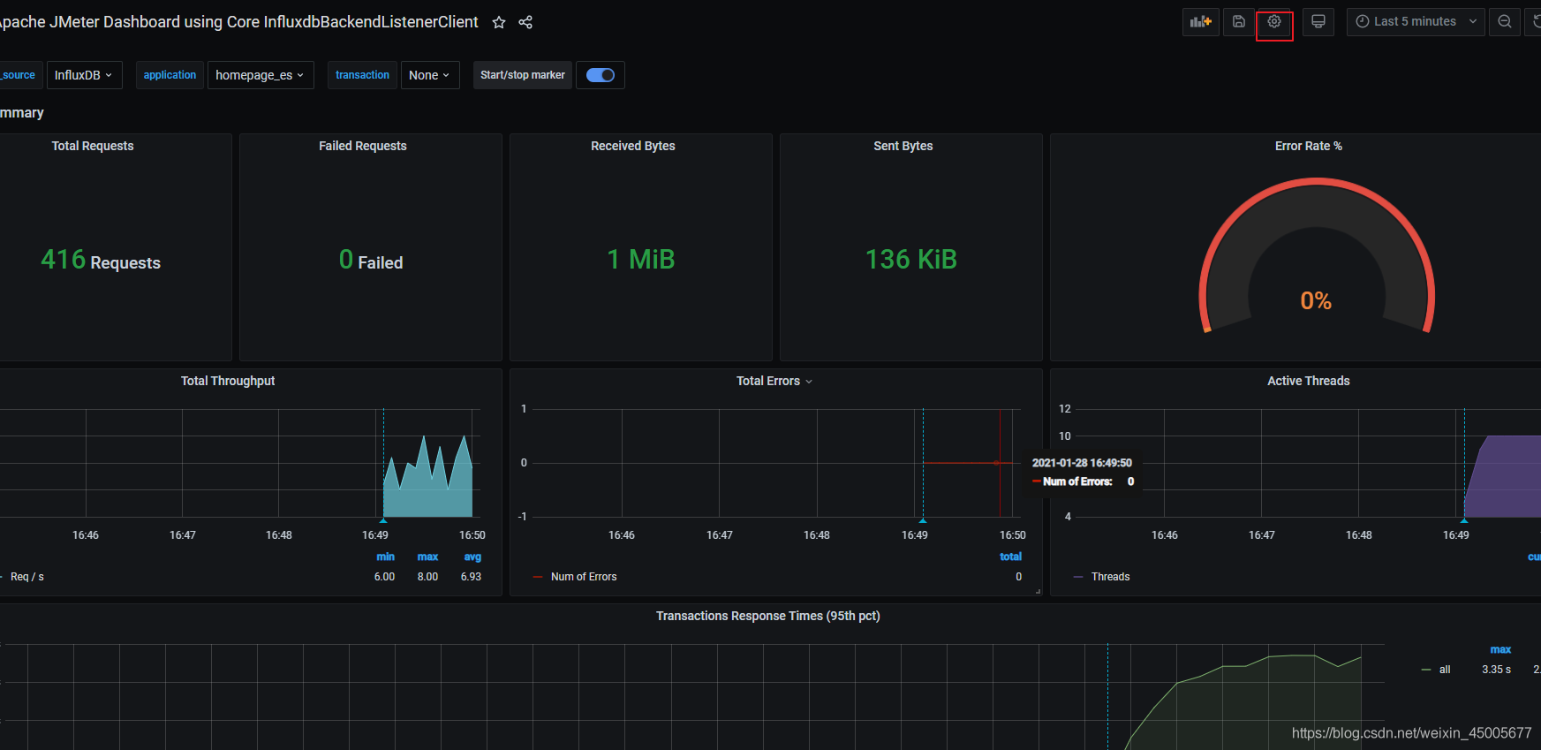The image size is (1541, 750).
Task: Click the application variable label
Action: coord(170,75)
